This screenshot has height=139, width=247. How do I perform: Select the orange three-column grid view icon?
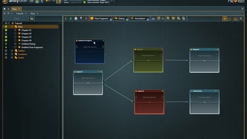point(236,19)
